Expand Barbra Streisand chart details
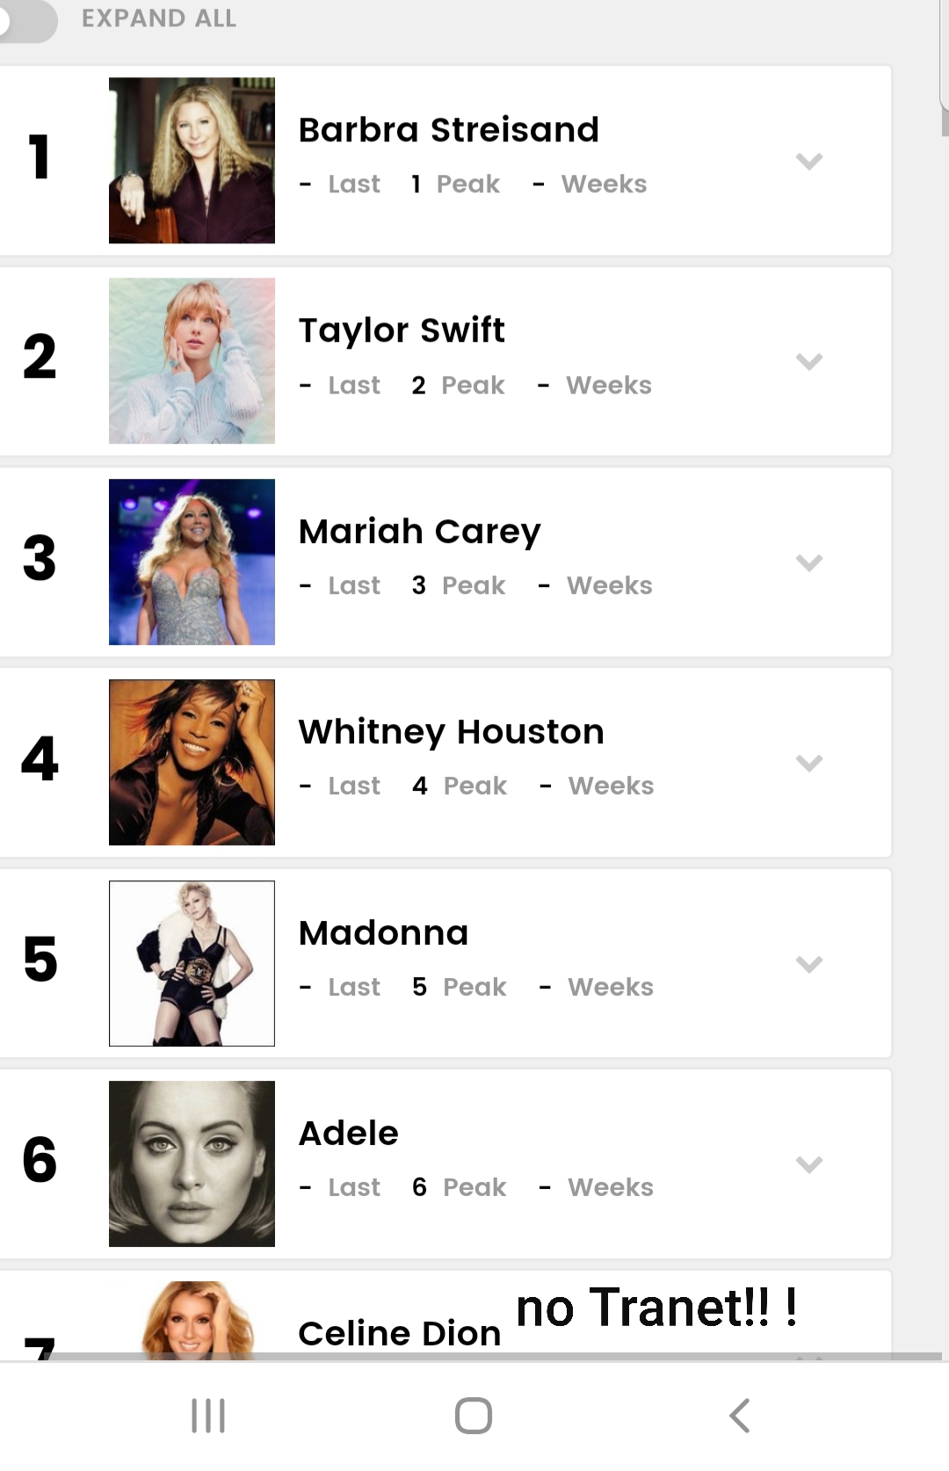Screen dimensions: 949x1471 pos(809,161)
